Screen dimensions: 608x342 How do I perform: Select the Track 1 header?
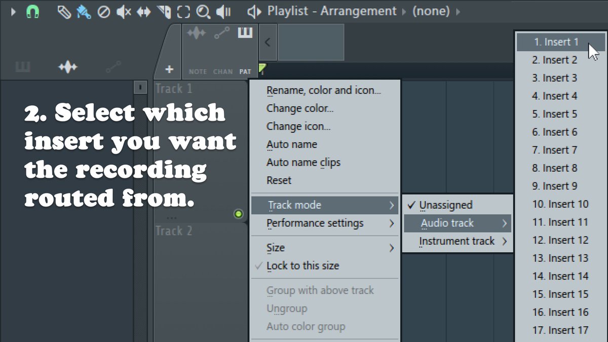200,151
